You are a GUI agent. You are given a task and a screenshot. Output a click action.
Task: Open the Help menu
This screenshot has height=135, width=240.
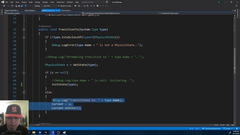click(x=77, y=2)
